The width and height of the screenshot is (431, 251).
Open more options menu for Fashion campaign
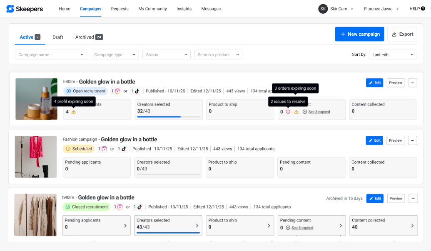(x=412, y=140)
